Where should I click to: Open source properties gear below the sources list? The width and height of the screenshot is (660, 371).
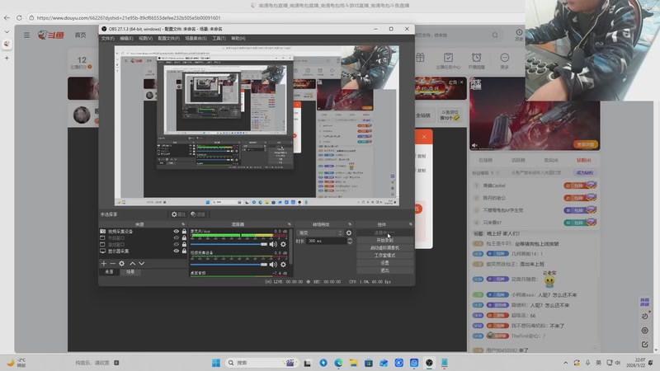tap(121, 263)
